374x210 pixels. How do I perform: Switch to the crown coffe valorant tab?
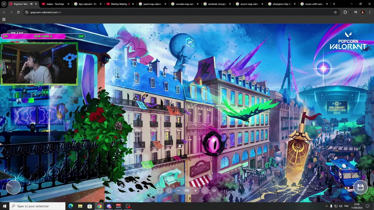314,4
